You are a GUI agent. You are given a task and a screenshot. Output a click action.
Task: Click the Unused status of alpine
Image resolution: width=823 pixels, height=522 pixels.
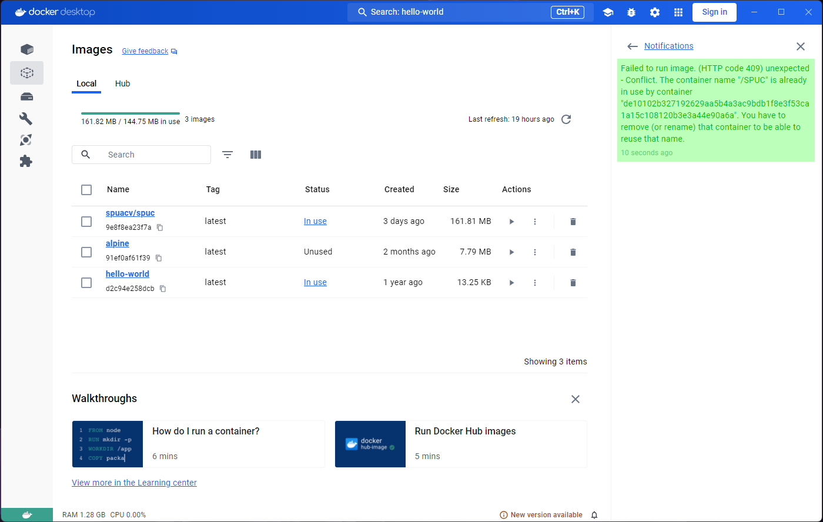tap(318, 252)
